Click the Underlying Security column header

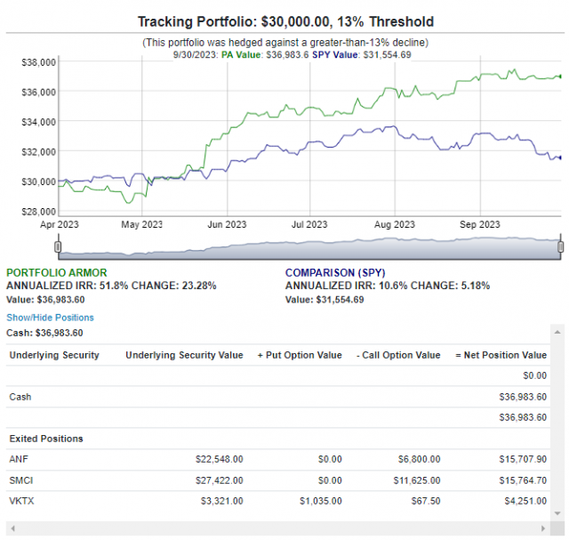[x=54, y=355]
